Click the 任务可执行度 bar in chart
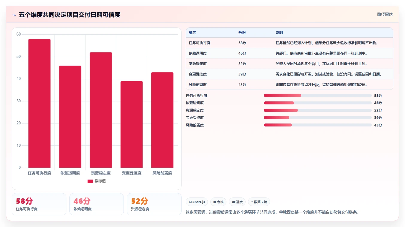This screenshot has height=227, width=405. coord(39,103)
